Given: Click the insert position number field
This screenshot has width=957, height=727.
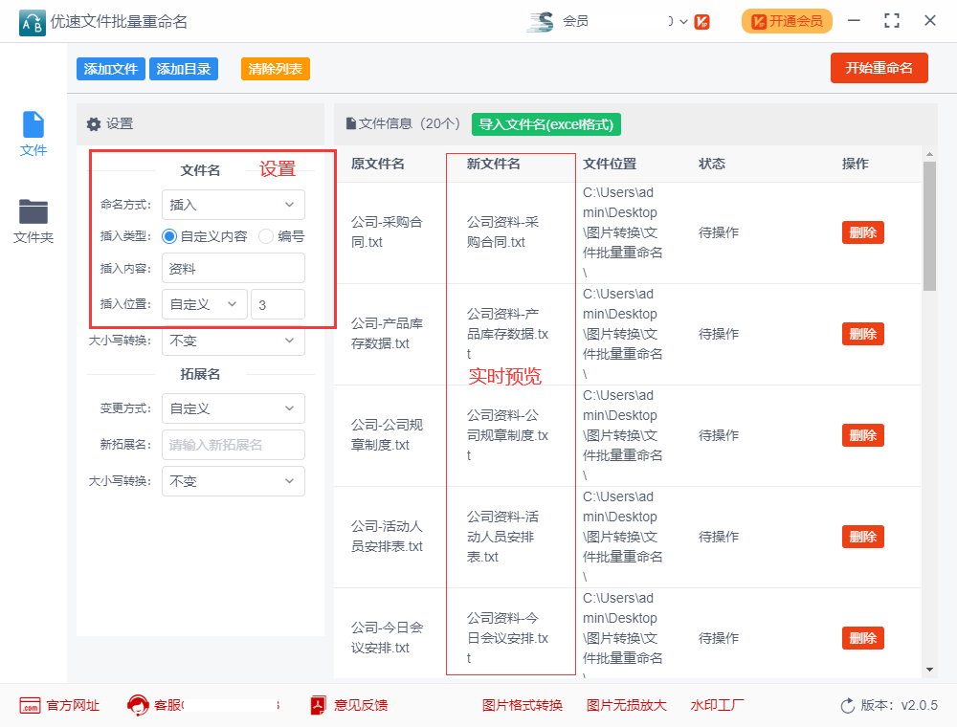Looking at the screenshot, I should [x=278, y=304].
